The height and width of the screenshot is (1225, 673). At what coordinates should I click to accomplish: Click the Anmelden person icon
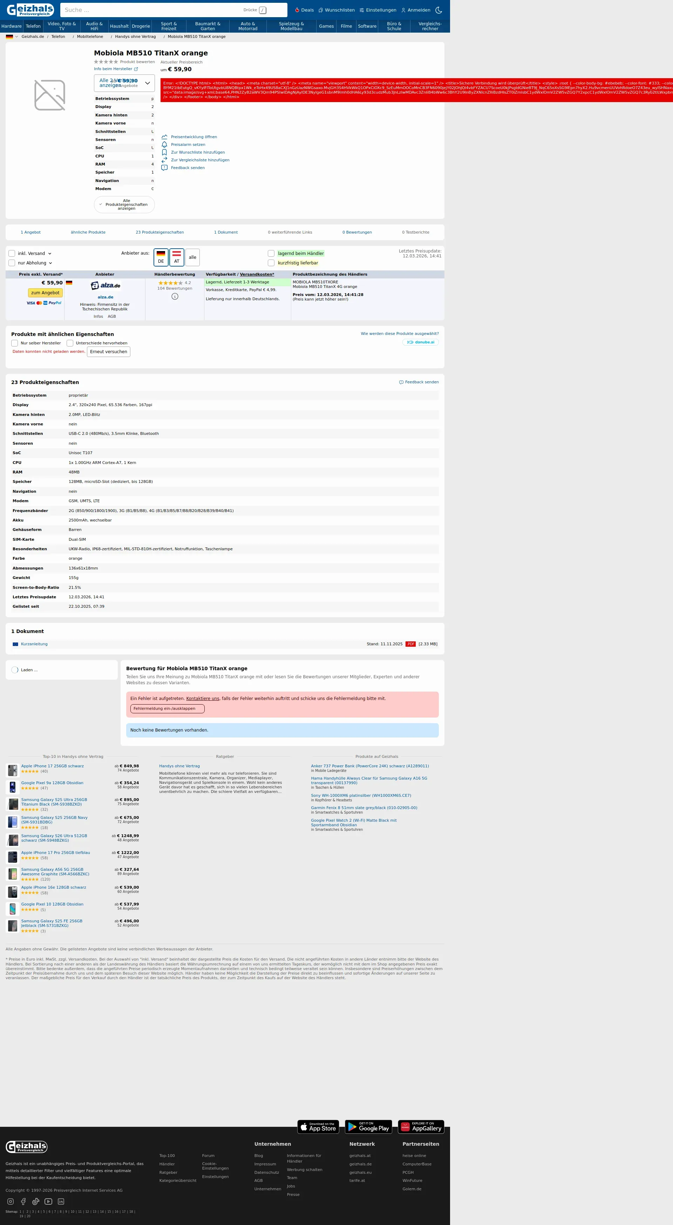tap(403, 10)
